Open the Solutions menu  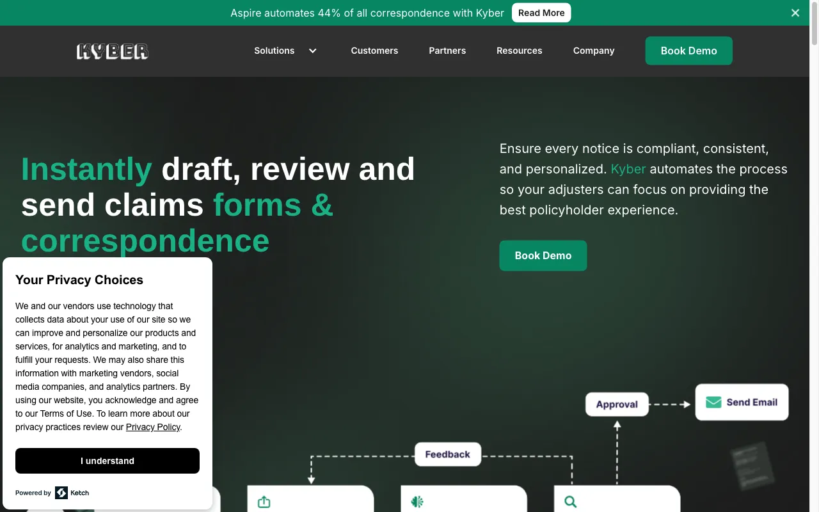pyautogui.click(x=274, y=51)
